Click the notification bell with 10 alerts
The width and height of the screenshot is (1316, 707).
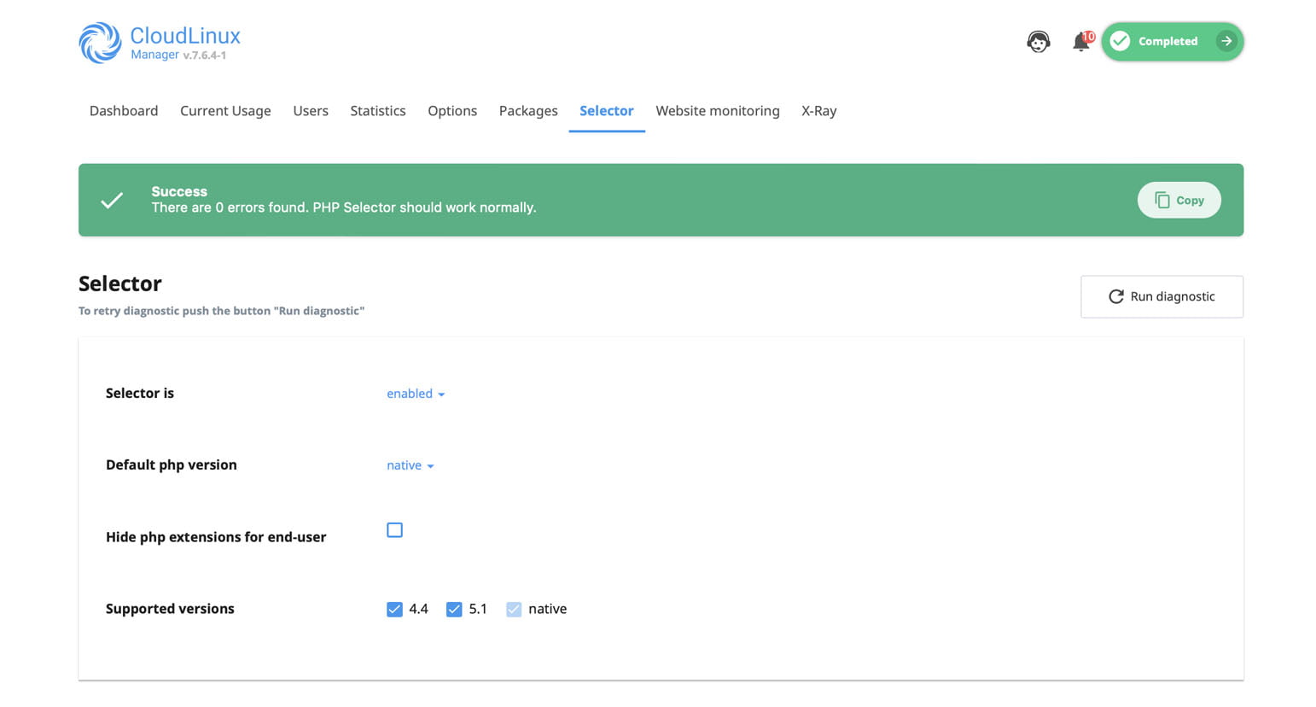(1080, 41)
